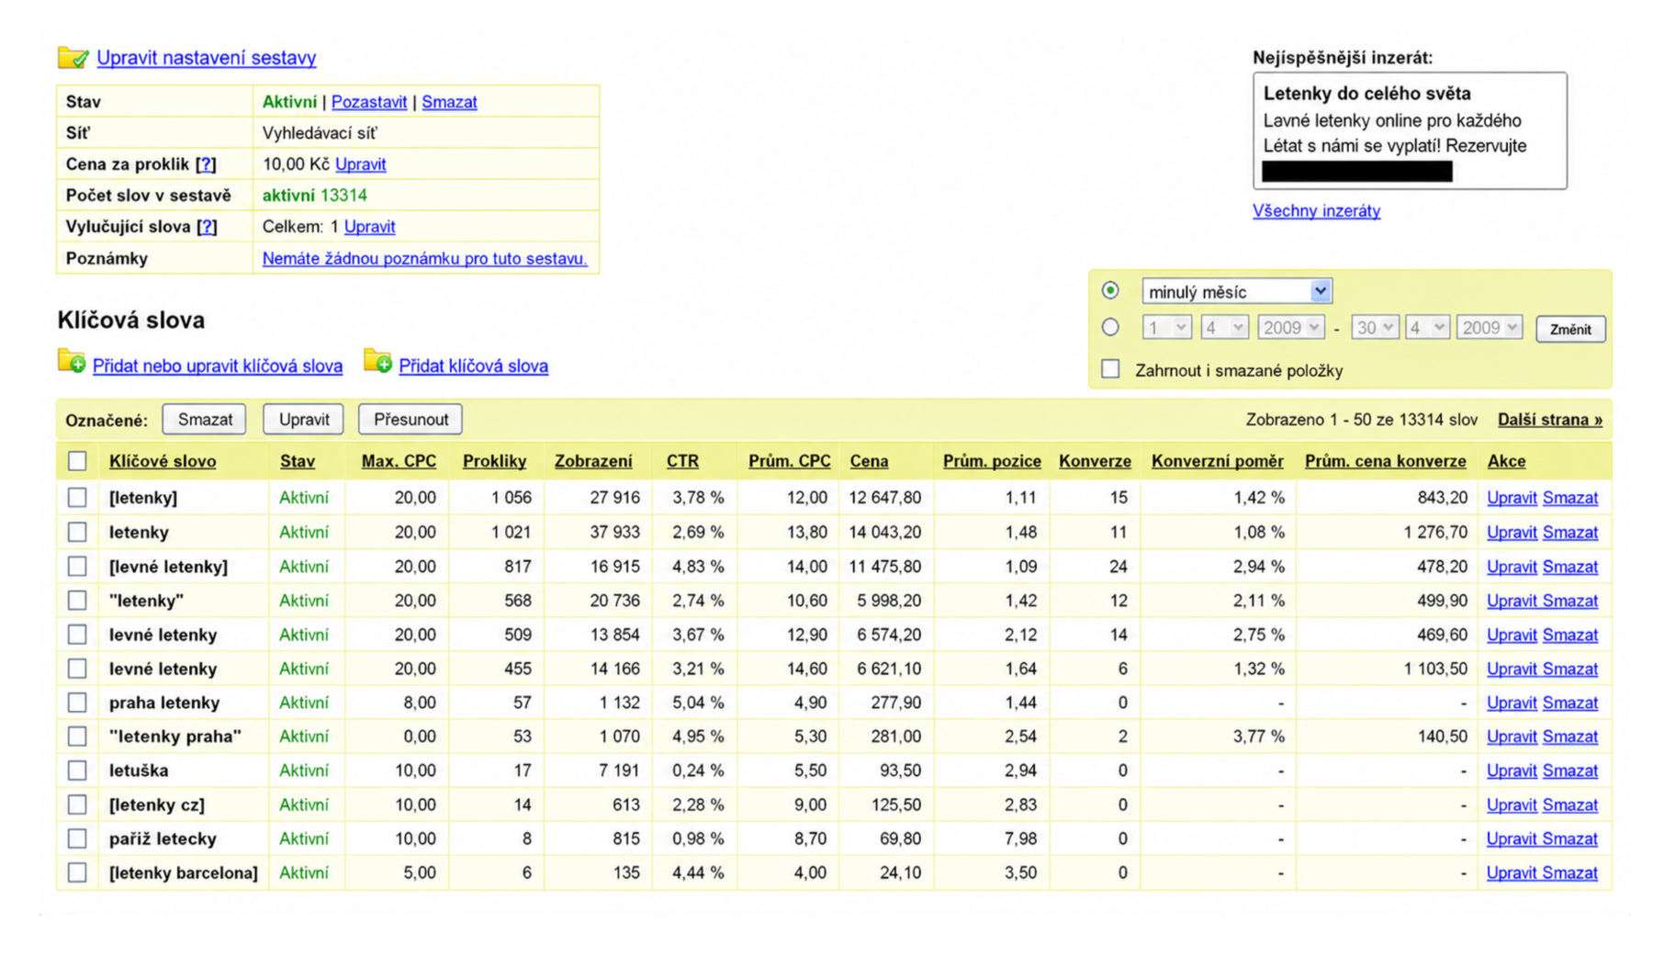Go to Další strana link

point(1550,420)
